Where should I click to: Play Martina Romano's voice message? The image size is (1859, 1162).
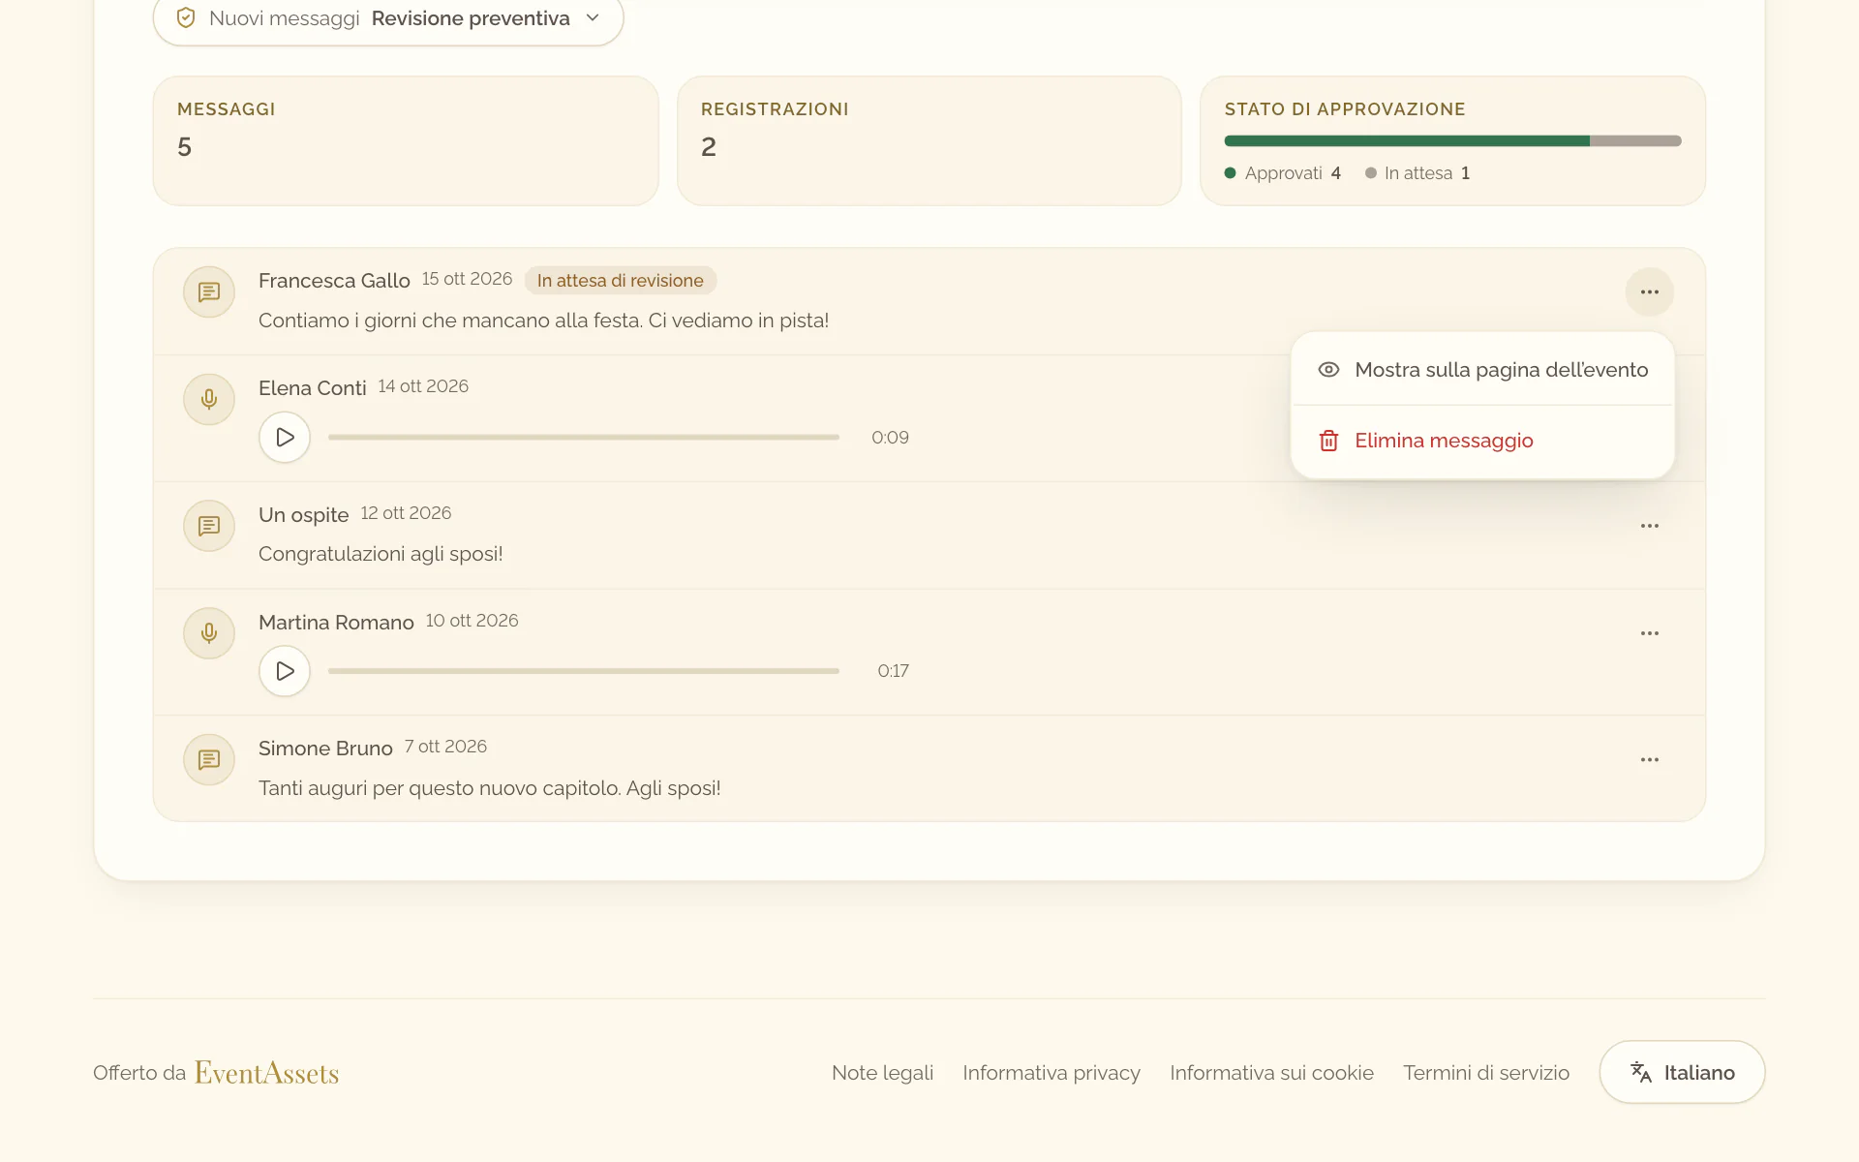285,671
